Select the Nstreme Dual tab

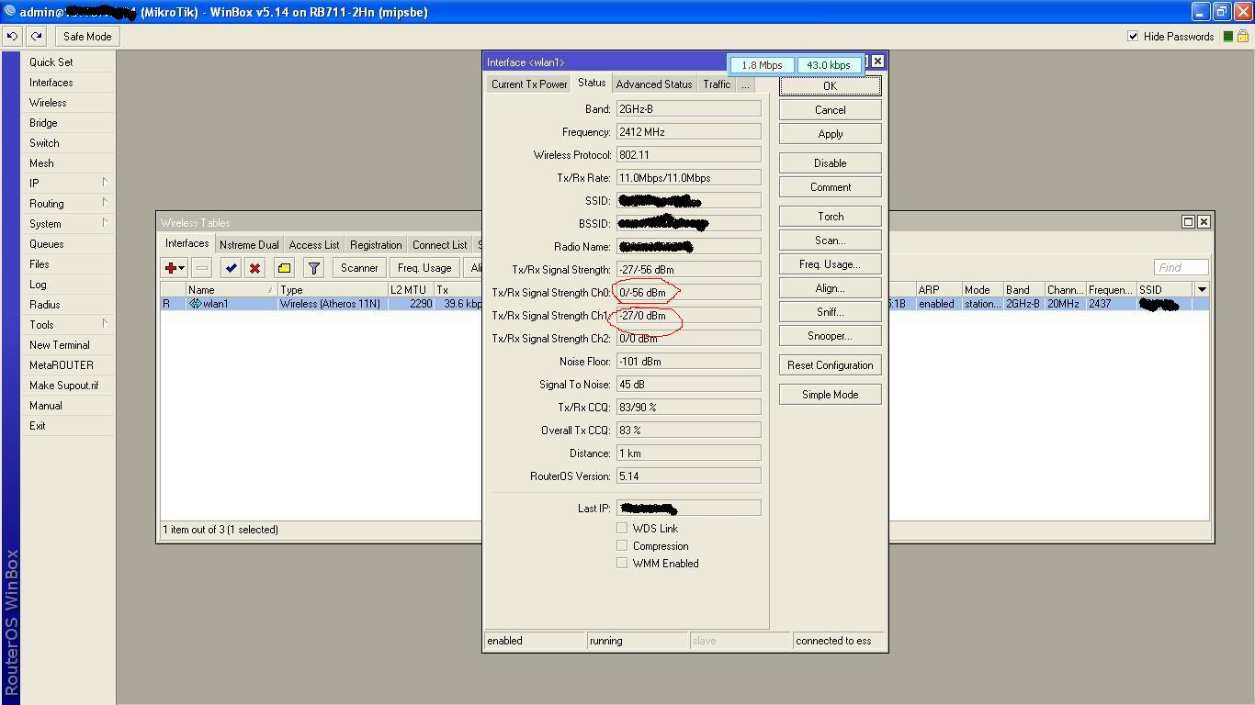coord(249,245)
